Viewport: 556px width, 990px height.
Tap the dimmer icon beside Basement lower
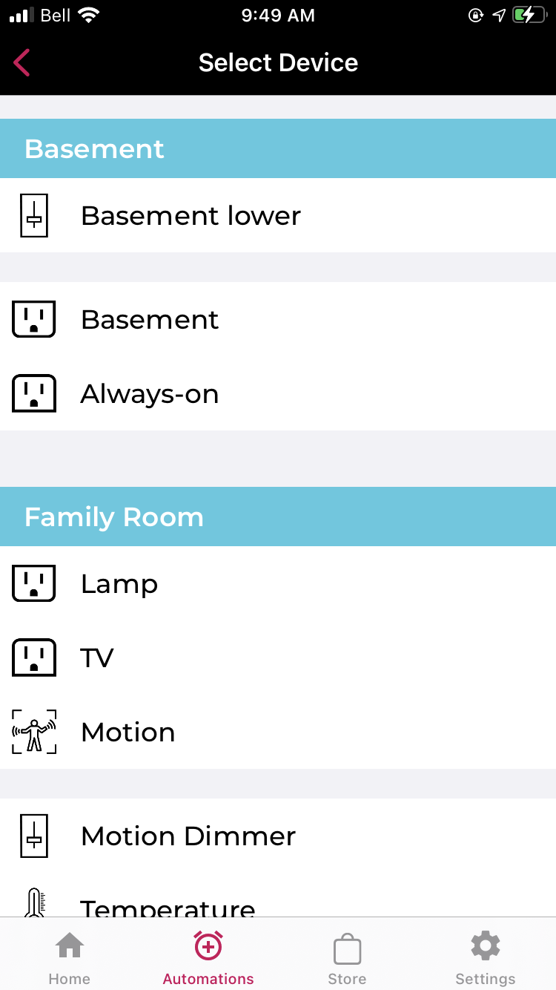[x=33, y=215]
